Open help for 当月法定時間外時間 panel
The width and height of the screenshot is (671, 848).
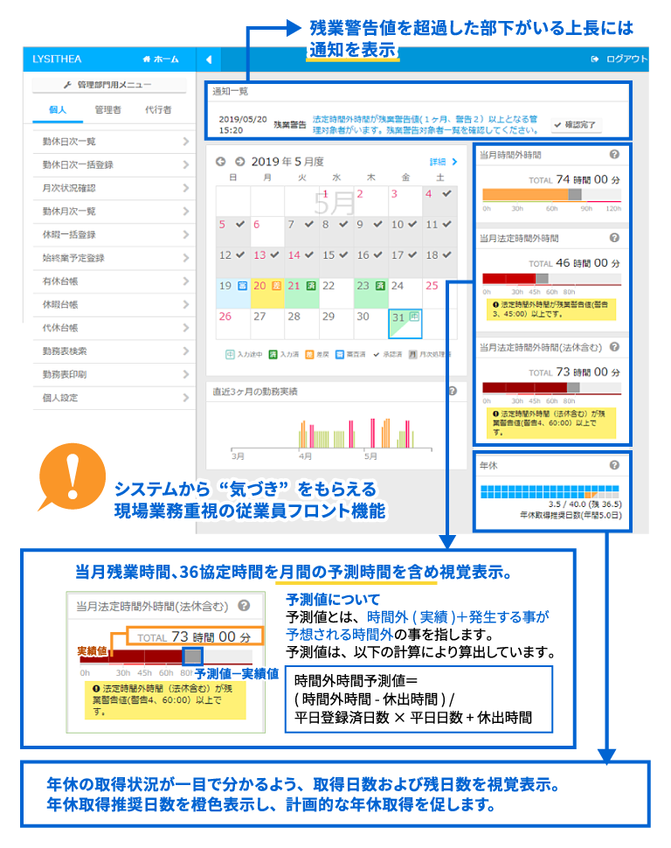614,237
